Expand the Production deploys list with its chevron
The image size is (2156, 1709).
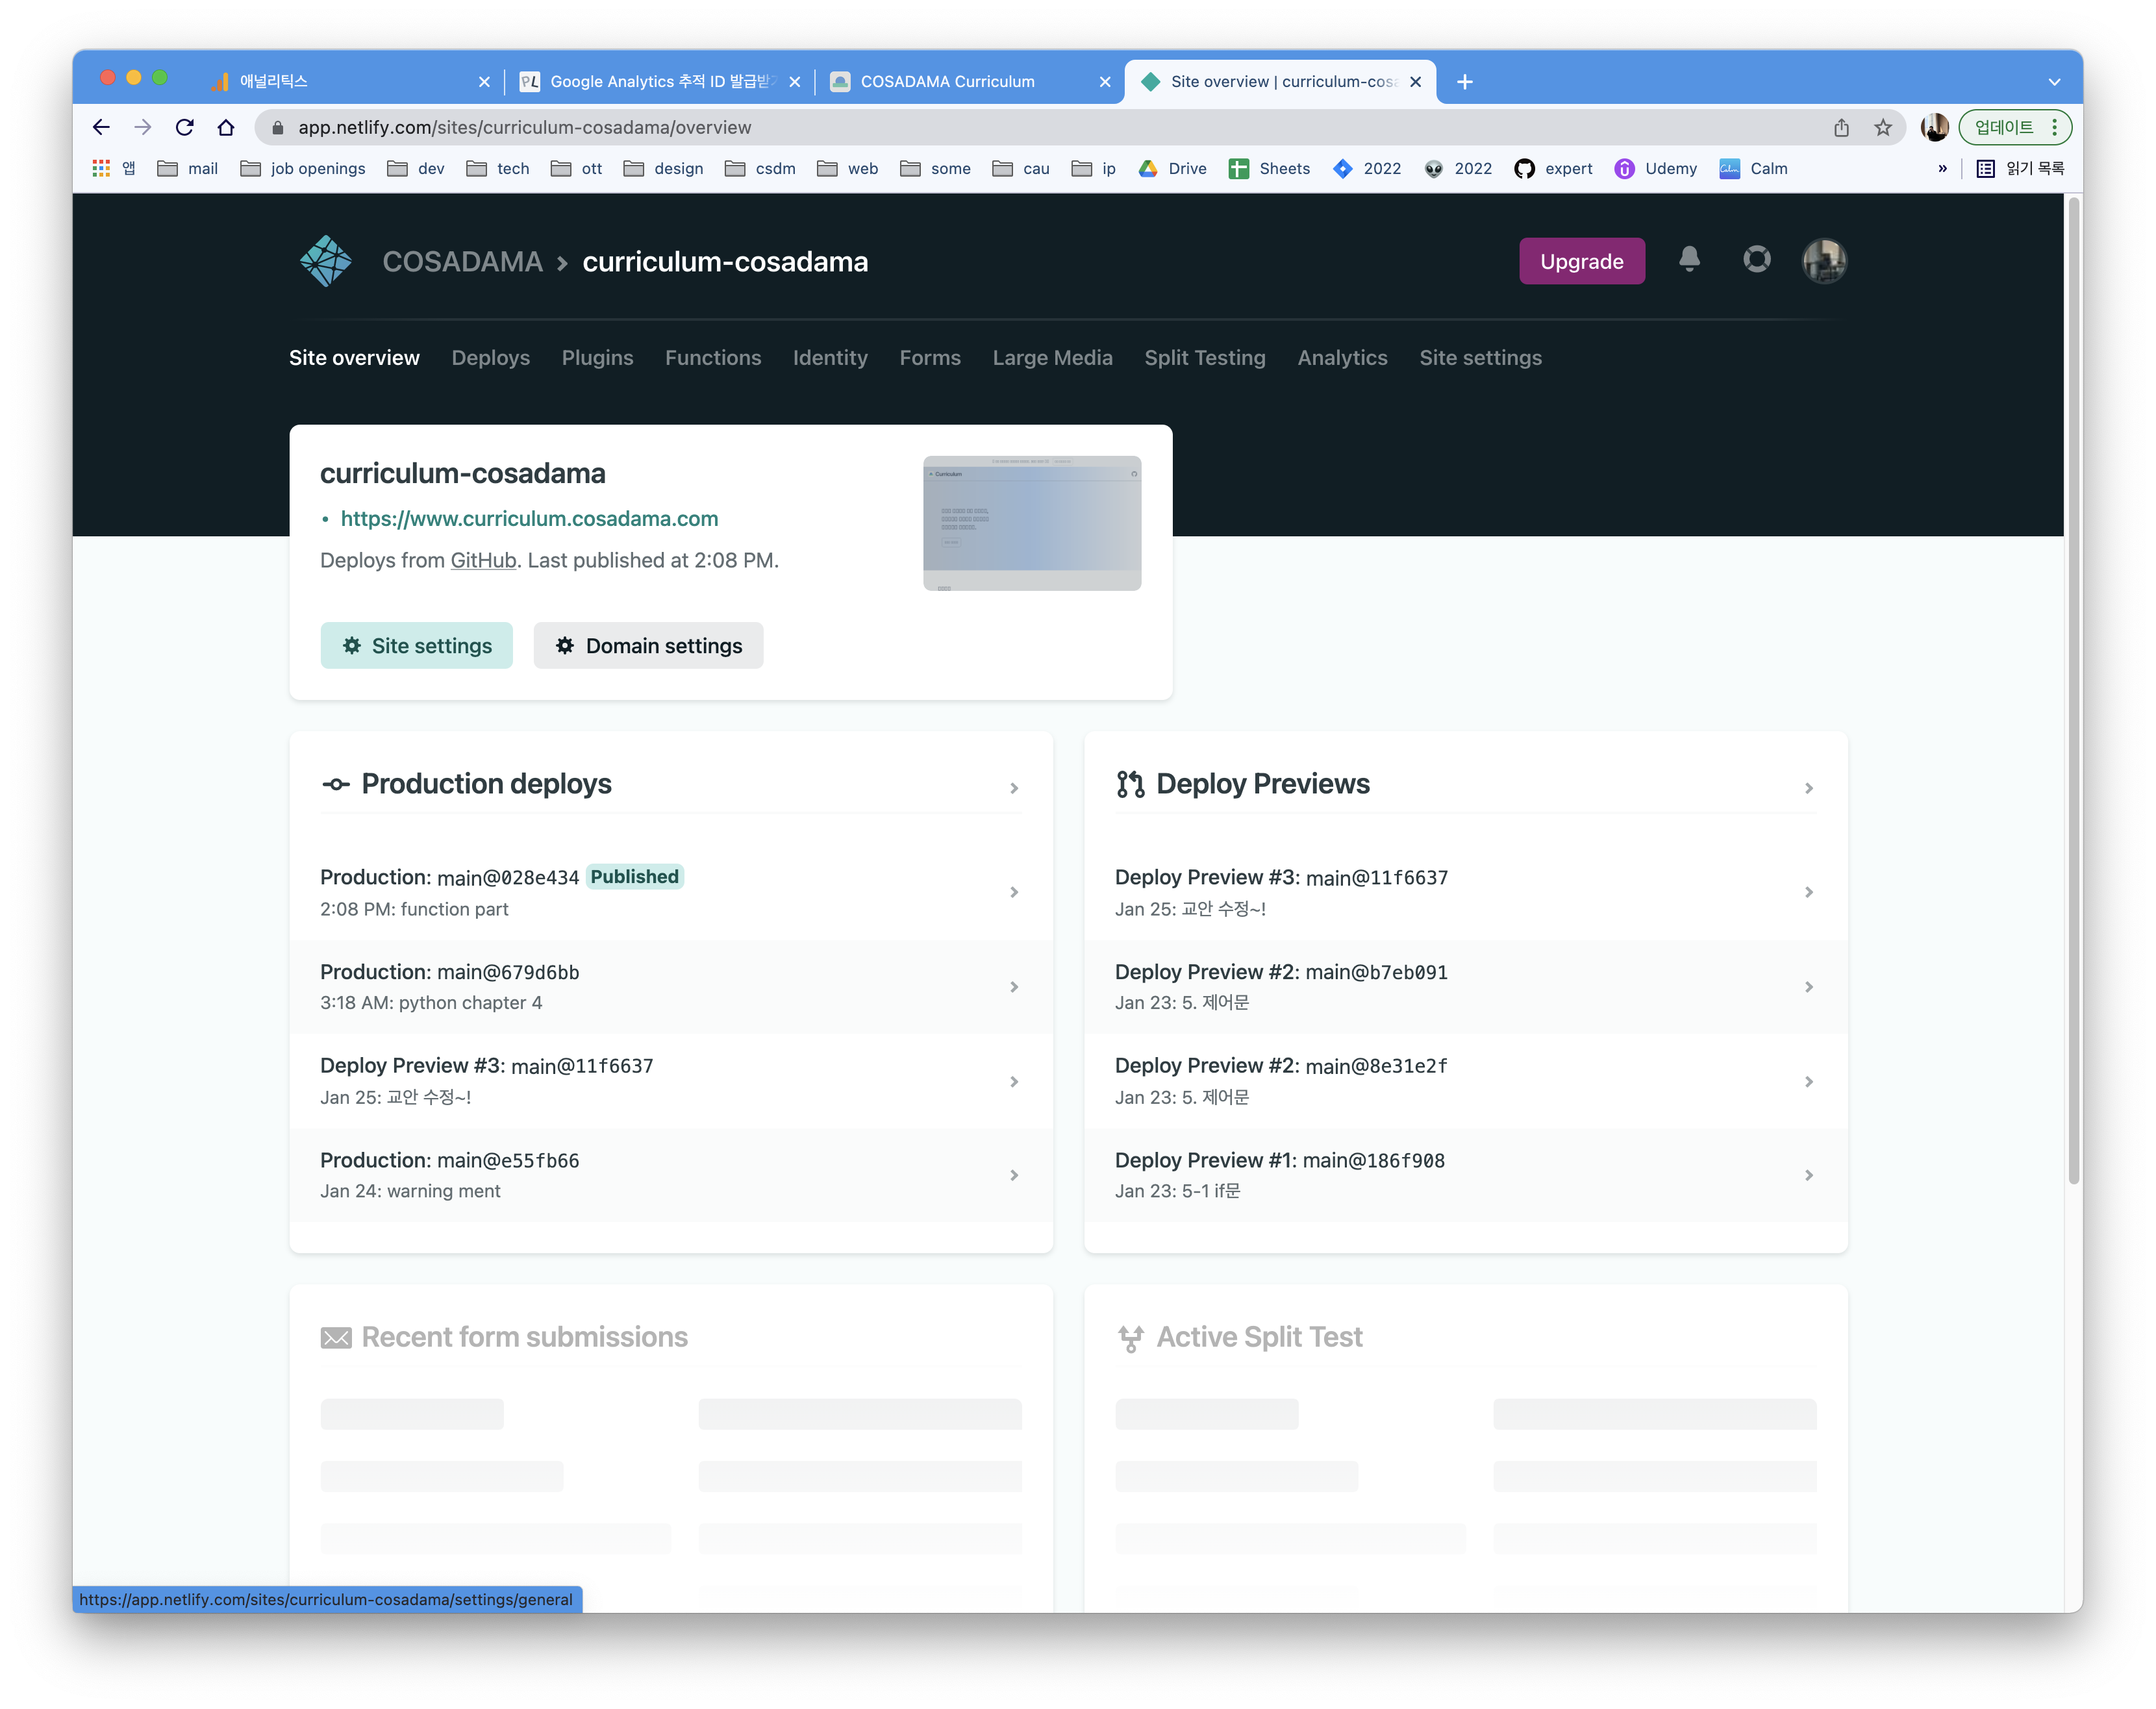(x=1014, y=788)
